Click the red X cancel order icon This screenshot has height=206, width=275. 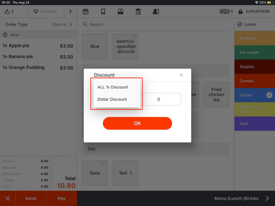tap(7, 198)
